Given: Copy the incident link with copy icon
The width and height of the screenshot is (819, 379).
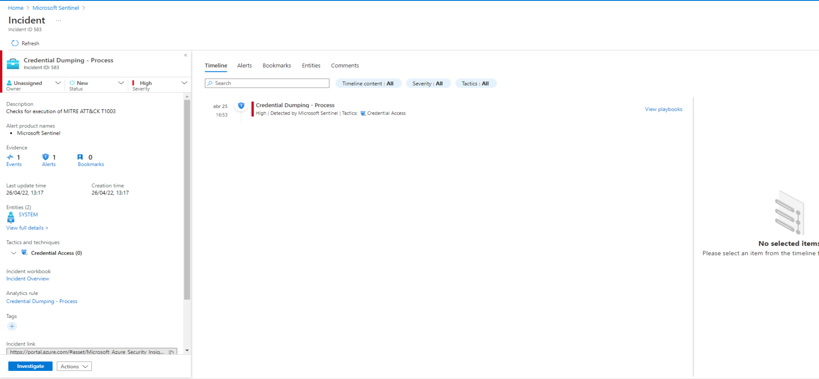Looking at the screenshot, I should (171, 352).
